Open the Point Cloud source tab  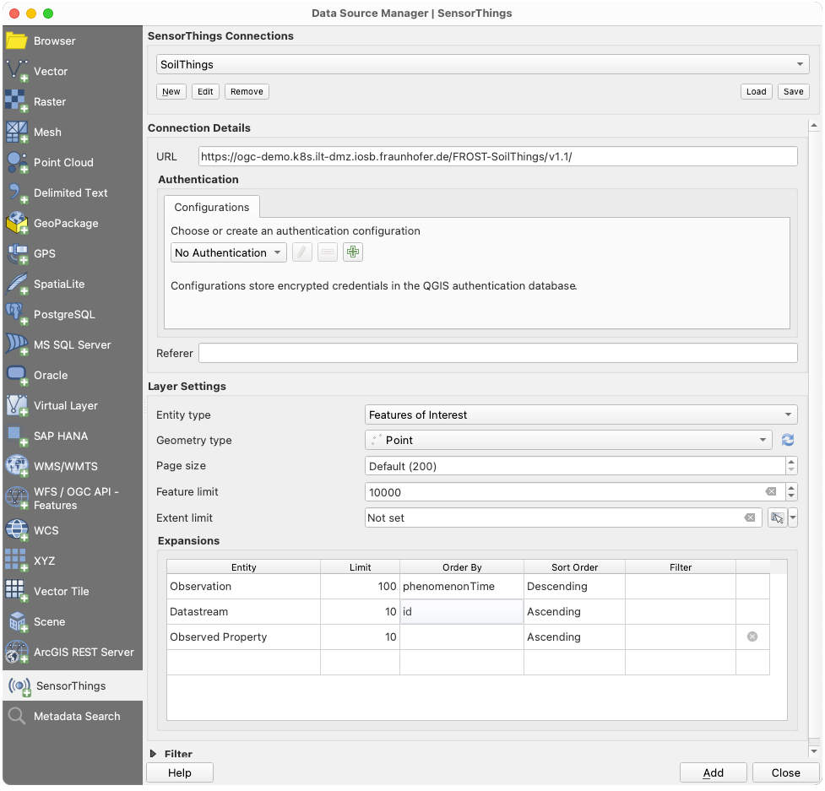click(x=72, y=163)
